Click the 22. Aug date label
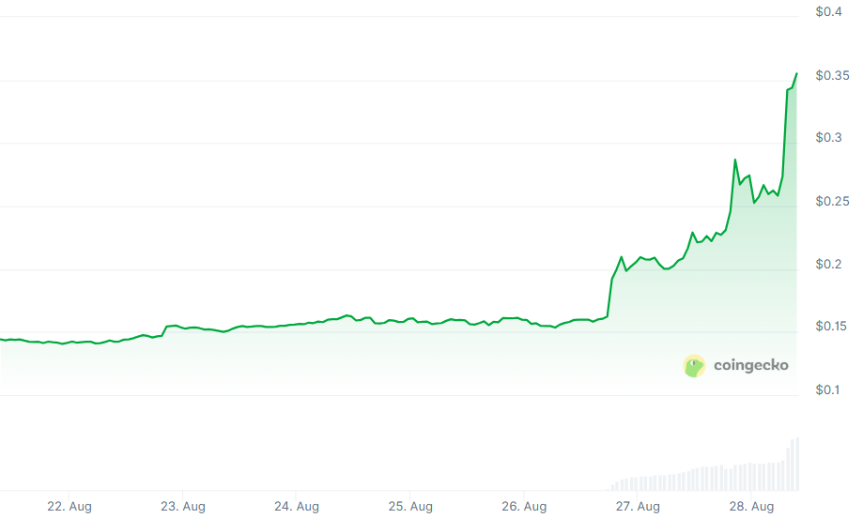The height and width of the screenshot is (519, 863). (x=69, y=506)
